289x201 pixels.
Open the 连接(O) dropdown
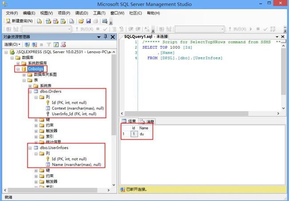click(12, 44)
